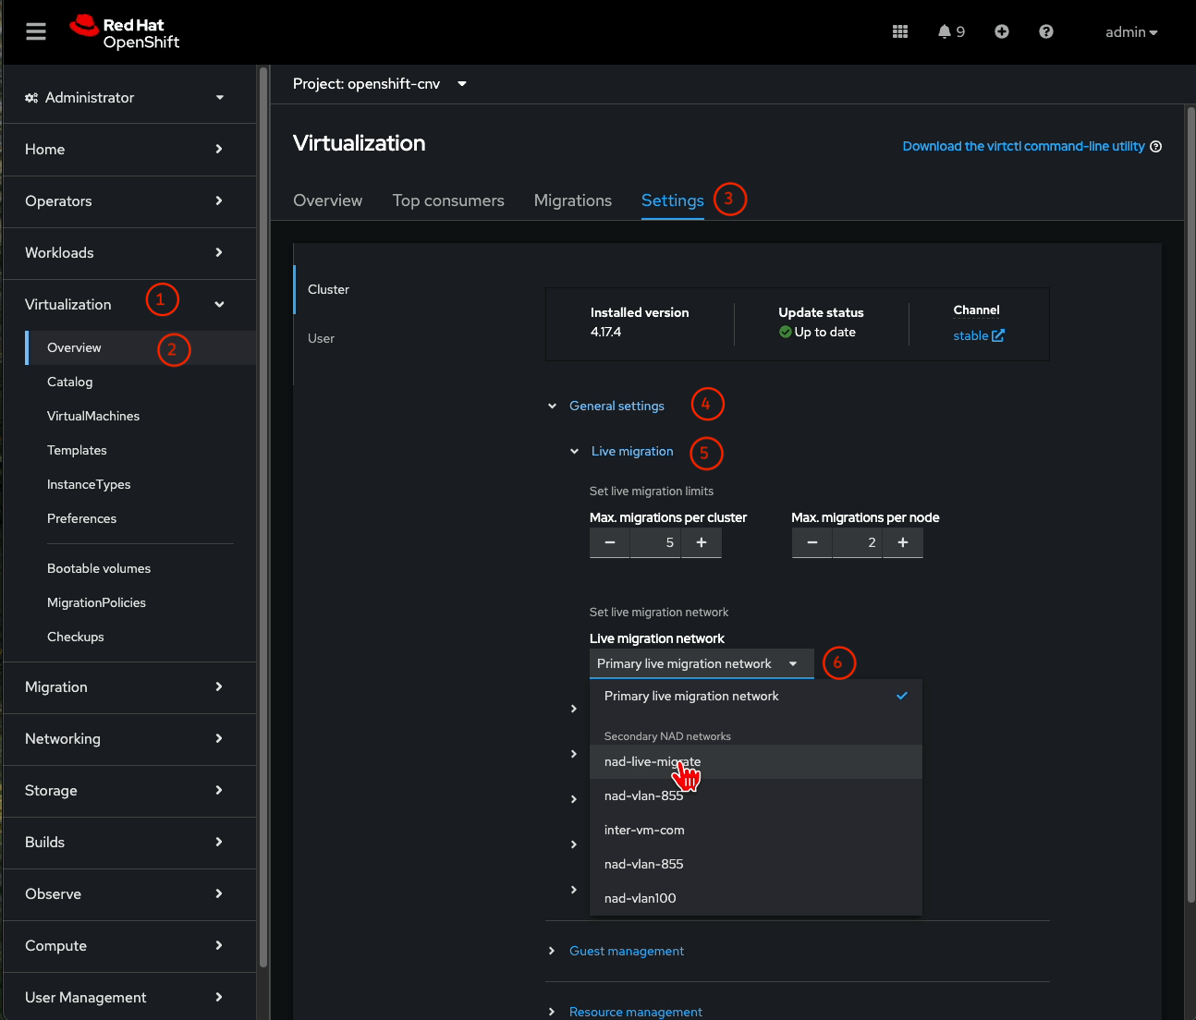
Task: Select nad-live-migrate from the network list
Action: 653,761
